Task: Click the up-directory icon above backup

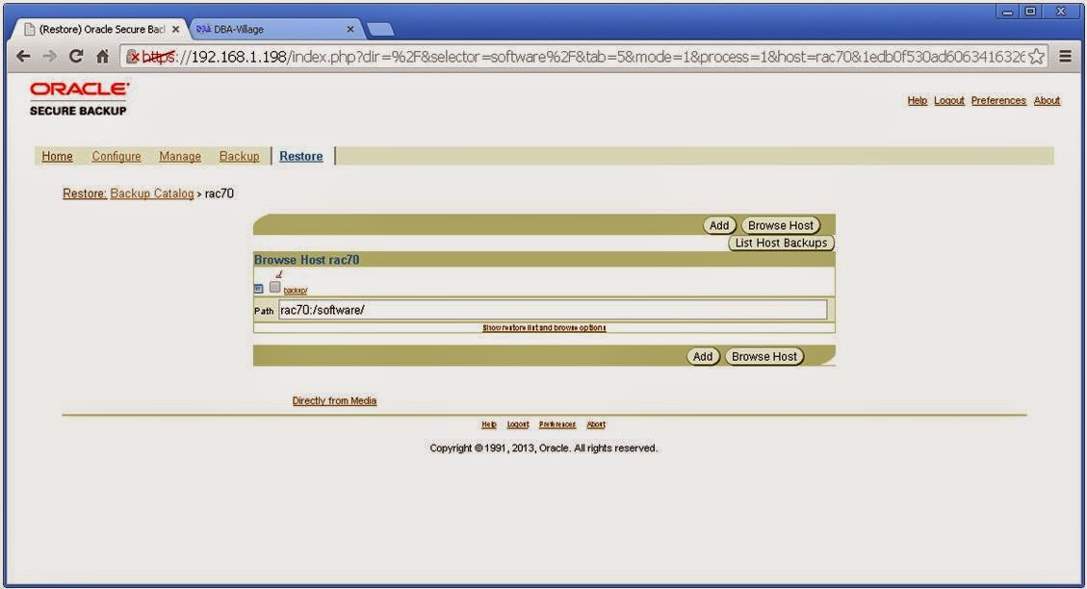Action: 278,274
